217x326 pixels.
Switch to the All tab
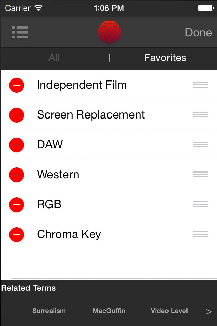(54, 58)
